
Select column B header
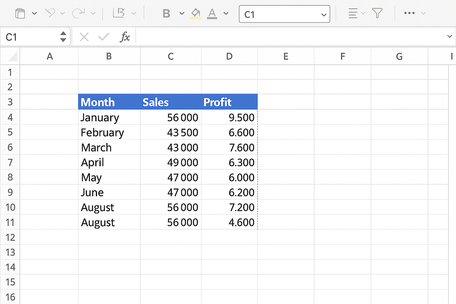click(x=109, y=56)
